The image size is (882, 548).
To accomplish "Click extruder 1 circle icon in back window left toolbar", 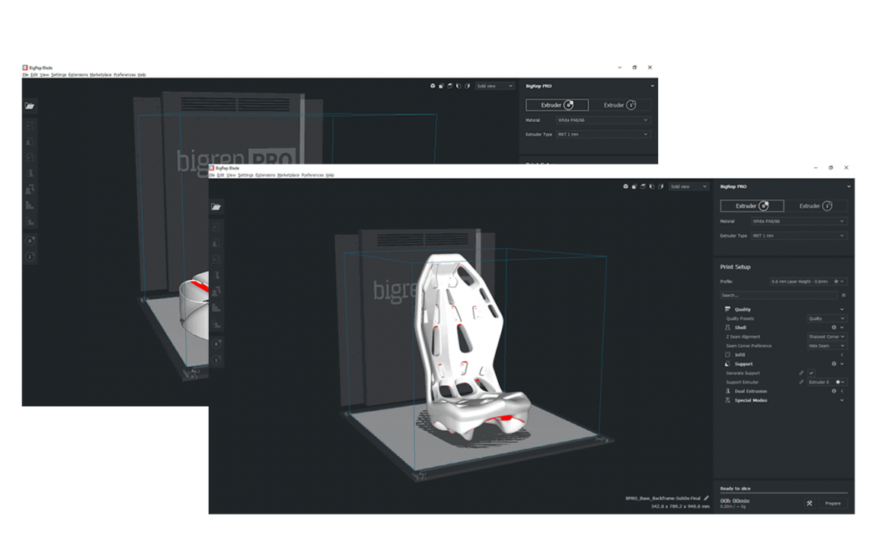I will click(x=30, y=256).
